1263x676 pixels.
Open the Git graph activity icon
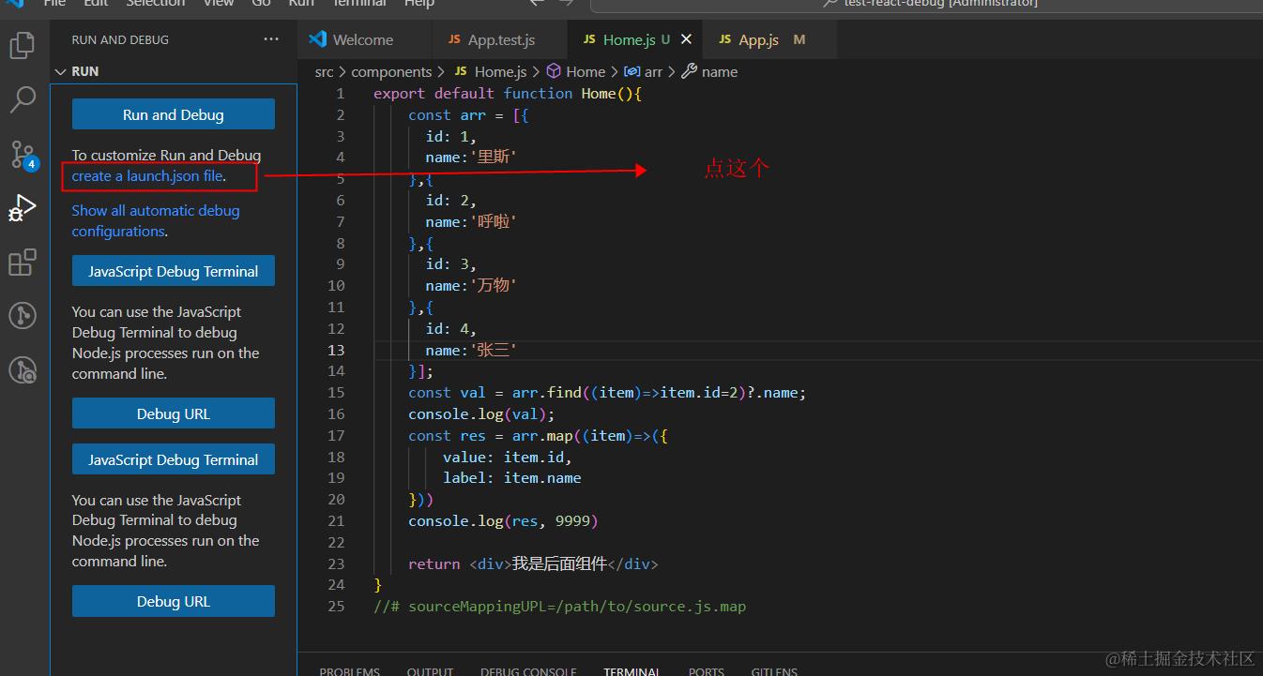(22, 316)
